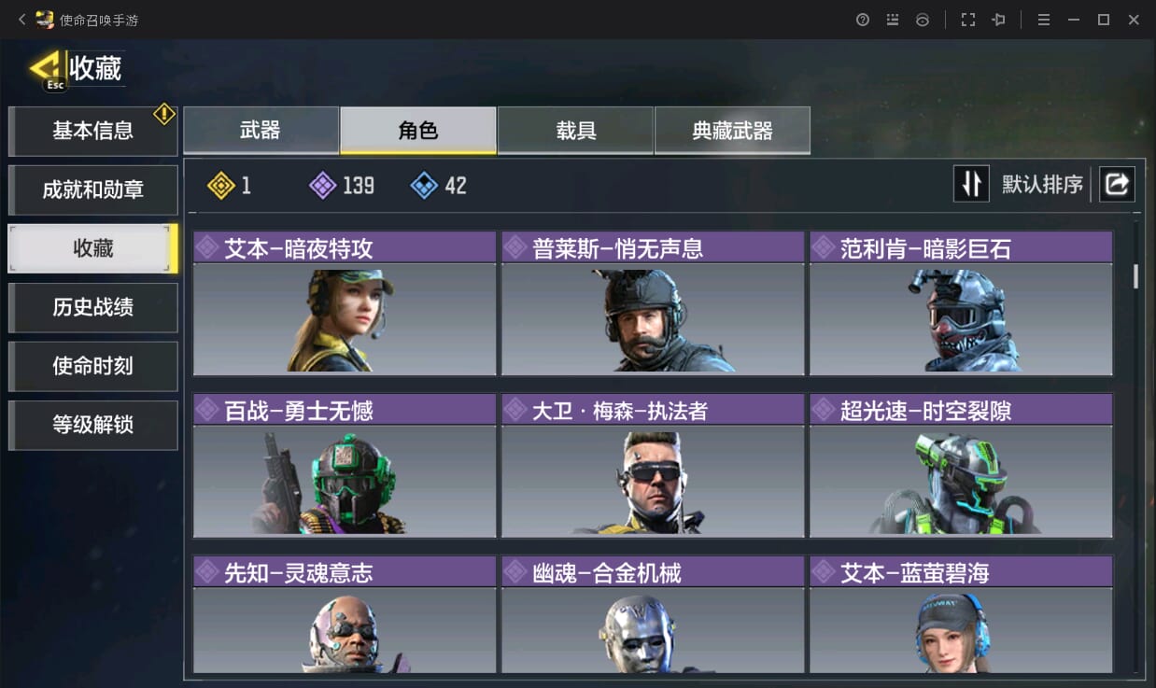Click the character list vertical scrollbar
This screenshot has height=688, width=1156.
(x=1136, y=276)
